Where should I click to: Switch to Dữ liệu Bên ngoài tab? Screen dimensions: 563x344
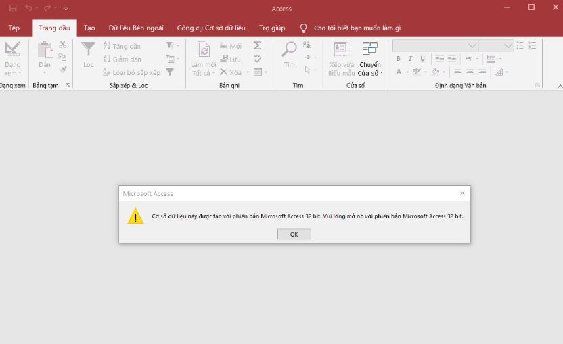pos(136,28)
